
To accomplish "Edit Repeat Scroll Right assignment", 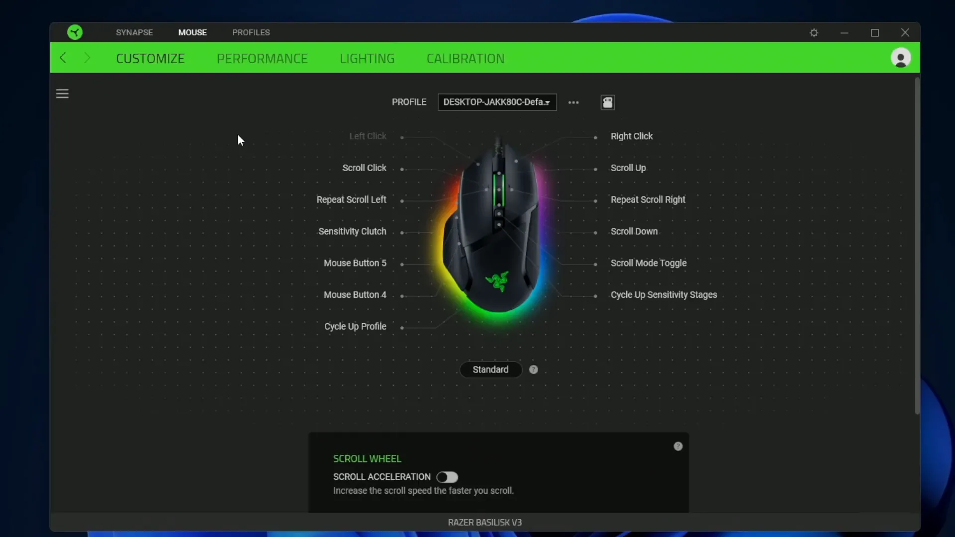I will 648,199.
